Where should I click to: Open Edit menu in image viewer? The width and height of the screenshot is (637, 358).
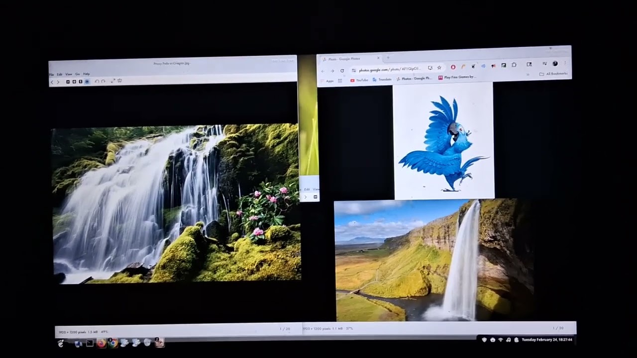(60, 75)
